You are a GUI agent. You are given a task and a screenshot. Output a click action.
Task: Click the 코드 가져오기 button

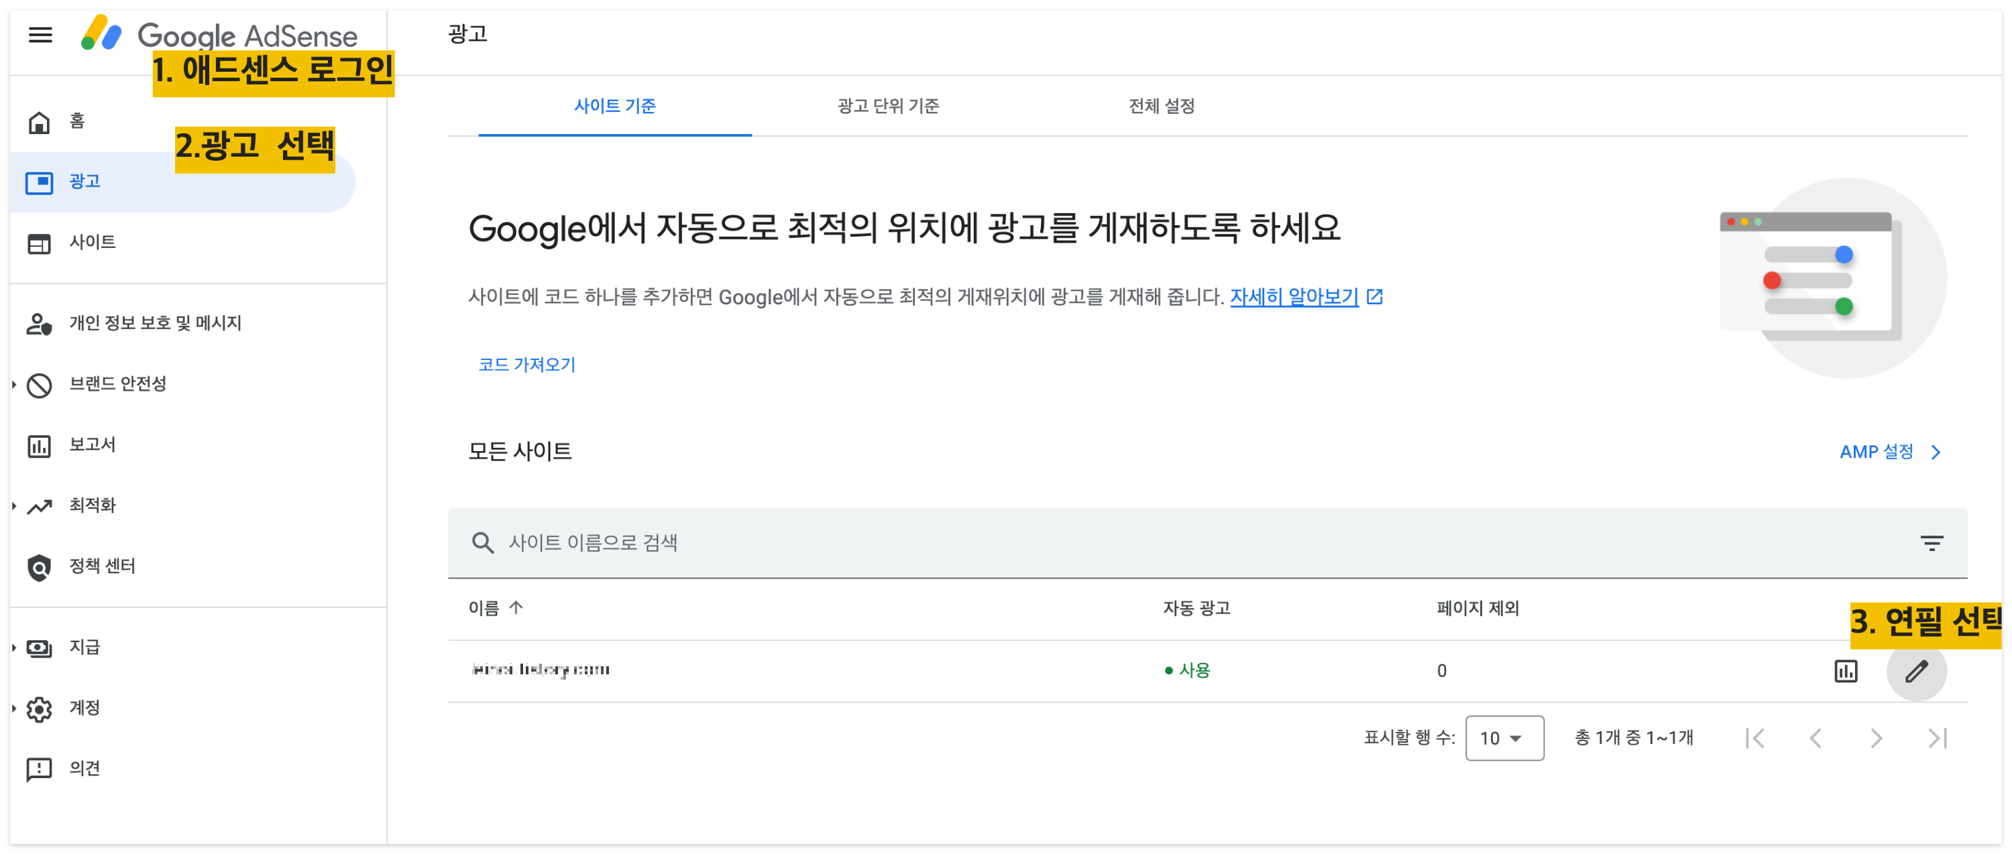point(526,365)
